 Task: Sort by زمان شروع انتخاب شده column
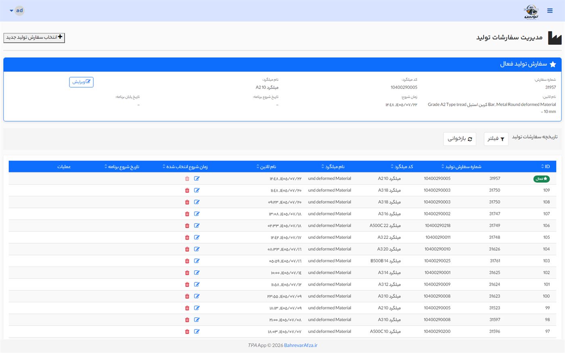click(x=185, y=167)
